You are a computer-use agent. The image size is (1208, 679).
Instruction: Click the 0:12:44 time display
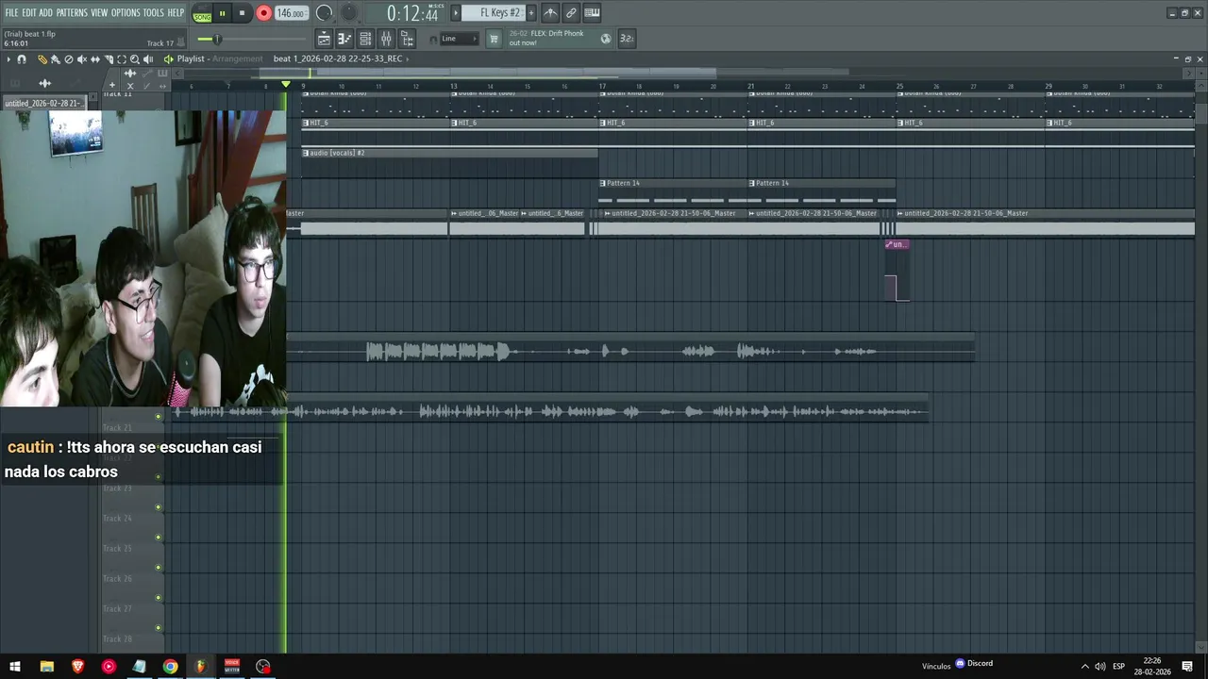point(413,13)
